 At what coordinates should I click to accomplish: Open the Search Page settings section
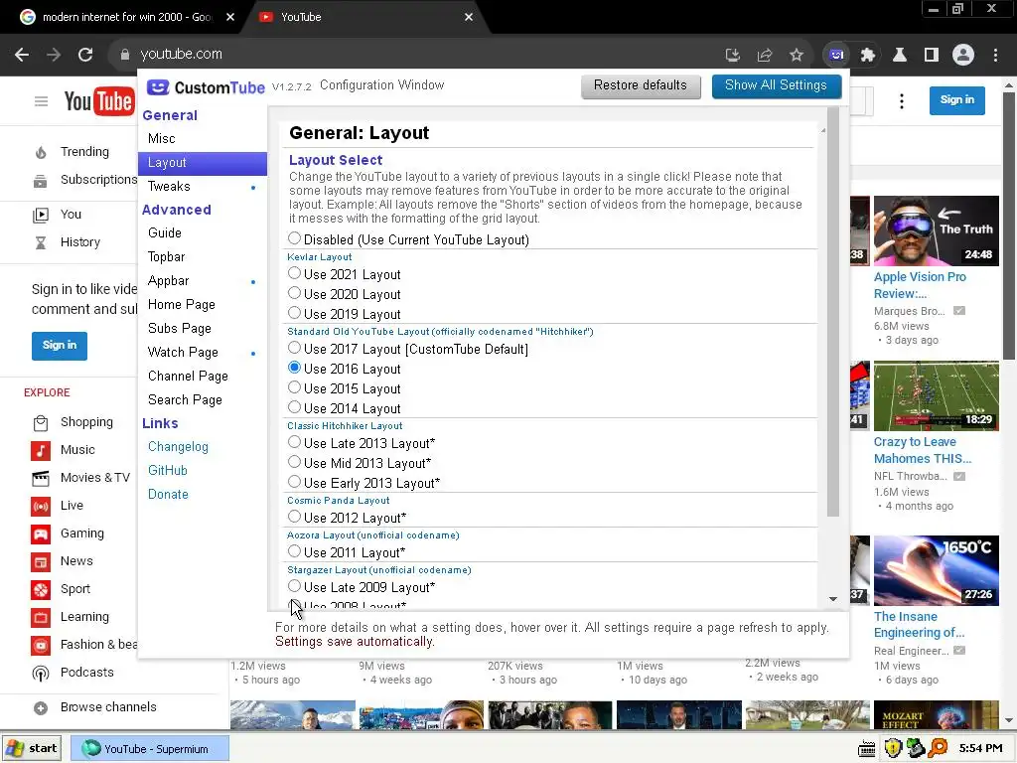(203, 401)
